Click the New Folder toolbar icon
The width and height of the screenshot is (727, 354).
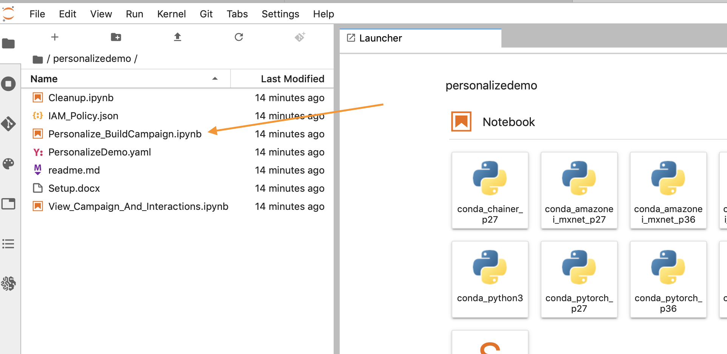(x=116, y=37)
